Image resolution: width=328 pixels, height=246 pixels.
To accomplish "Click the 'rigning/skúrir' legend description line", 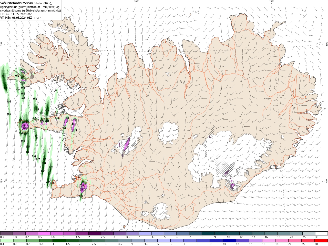I will coord(30,7).
